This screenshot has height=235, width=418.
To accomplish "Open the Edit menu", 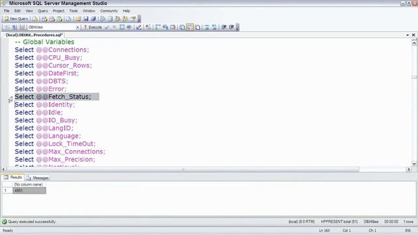I will point(18,11).
